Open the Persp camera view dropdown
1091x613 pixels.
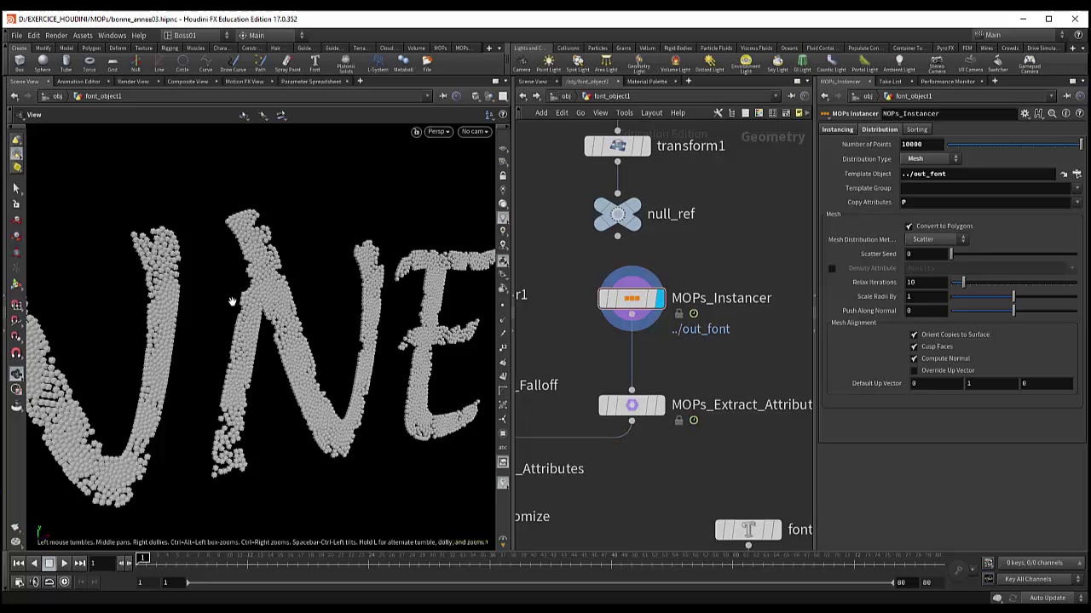[438, 132]
